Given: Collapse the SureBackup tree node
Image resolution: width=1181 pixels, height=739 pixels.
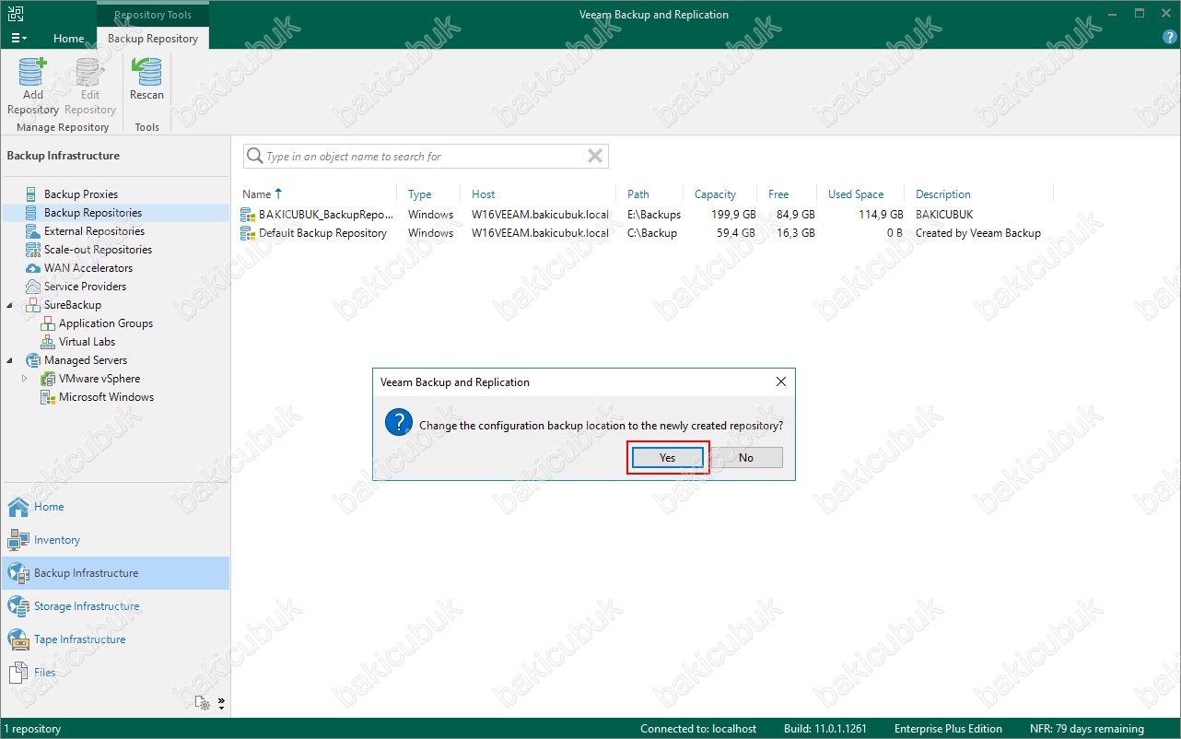Looking at the screenshot, I should pyautogui.click(x=9, y=305).
